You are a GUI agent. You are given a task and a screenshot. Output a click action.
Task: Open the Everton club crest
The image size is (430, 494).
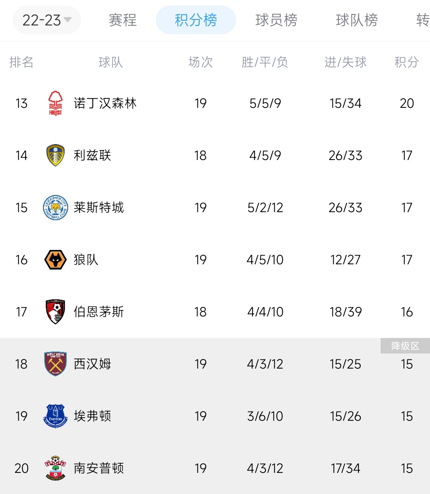[55, 416]
